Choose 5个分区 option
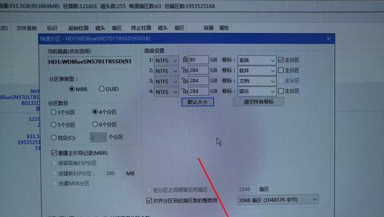Image resolution: width=384 pixels, height=217 pixels. [x=63, y=125]
